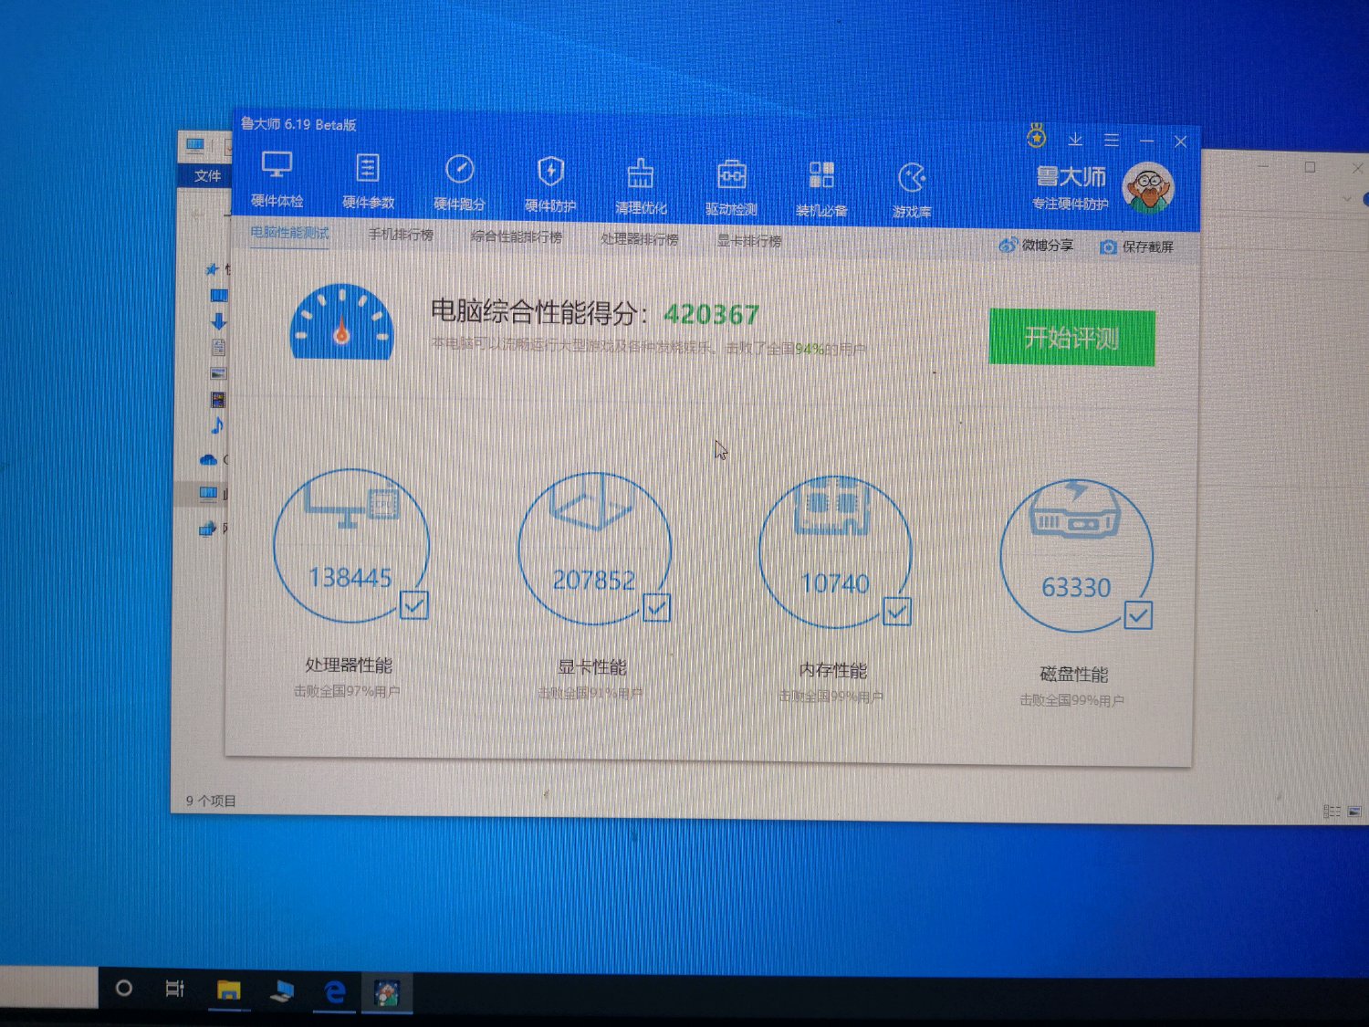Open the 文件 tab in File Explorer
Viewport: 1369px width, 1027px height.
[x=207, y=175]
